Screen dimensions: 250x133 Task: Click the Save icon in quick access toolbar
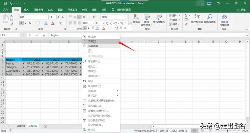click(x=5, y=3)
